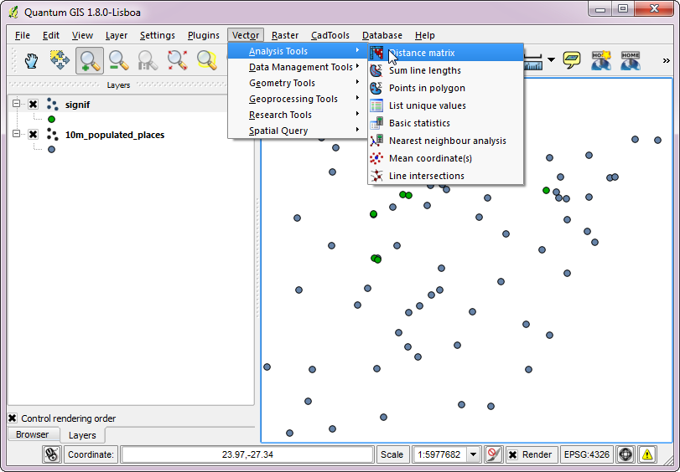Collapse the 10m_populated_places tree node

pos(16,134)
